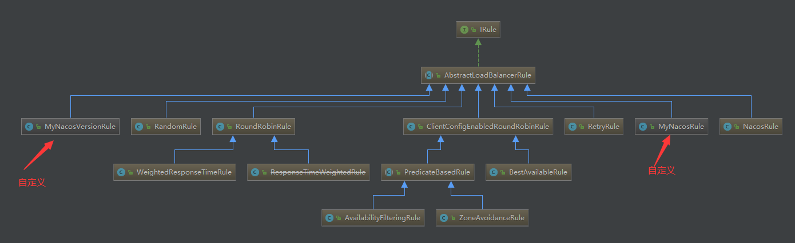Select the text RandomRule

175,126
